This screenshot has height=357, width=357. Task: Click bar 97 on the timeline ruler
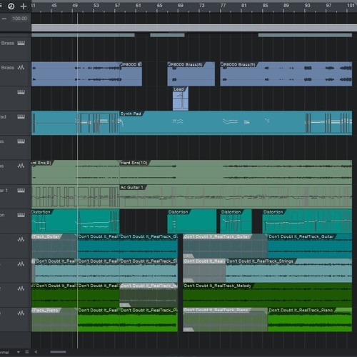328,6
